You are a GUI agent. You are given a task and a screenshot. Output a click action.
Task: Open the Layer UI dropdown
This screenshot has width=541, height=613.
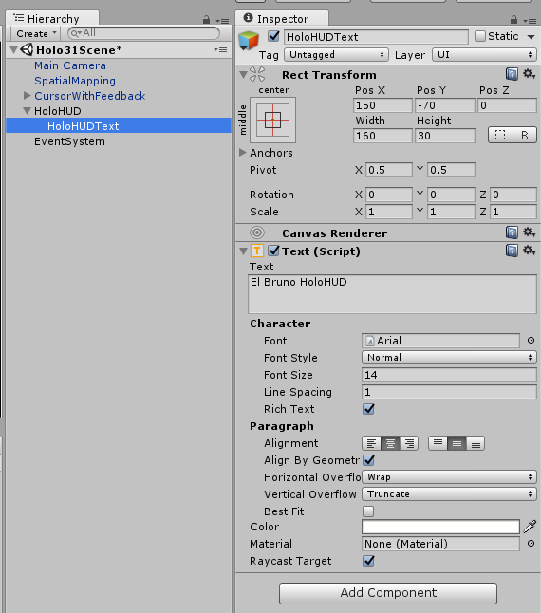point(484,55)
